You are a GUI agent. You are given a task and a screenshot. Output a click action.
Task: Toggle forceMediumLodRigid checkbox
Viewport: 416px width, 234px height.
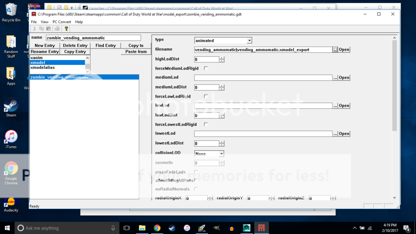tap(206, 68)
